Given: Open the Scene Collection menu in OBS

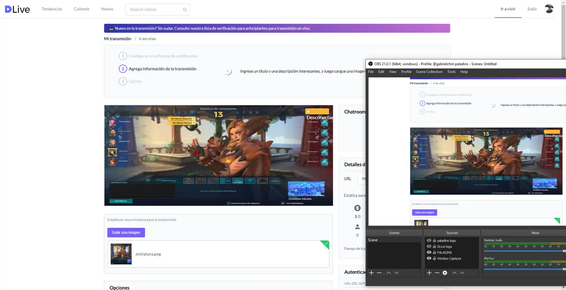Looking at the screenshot, I should click(x=429, y=72).
